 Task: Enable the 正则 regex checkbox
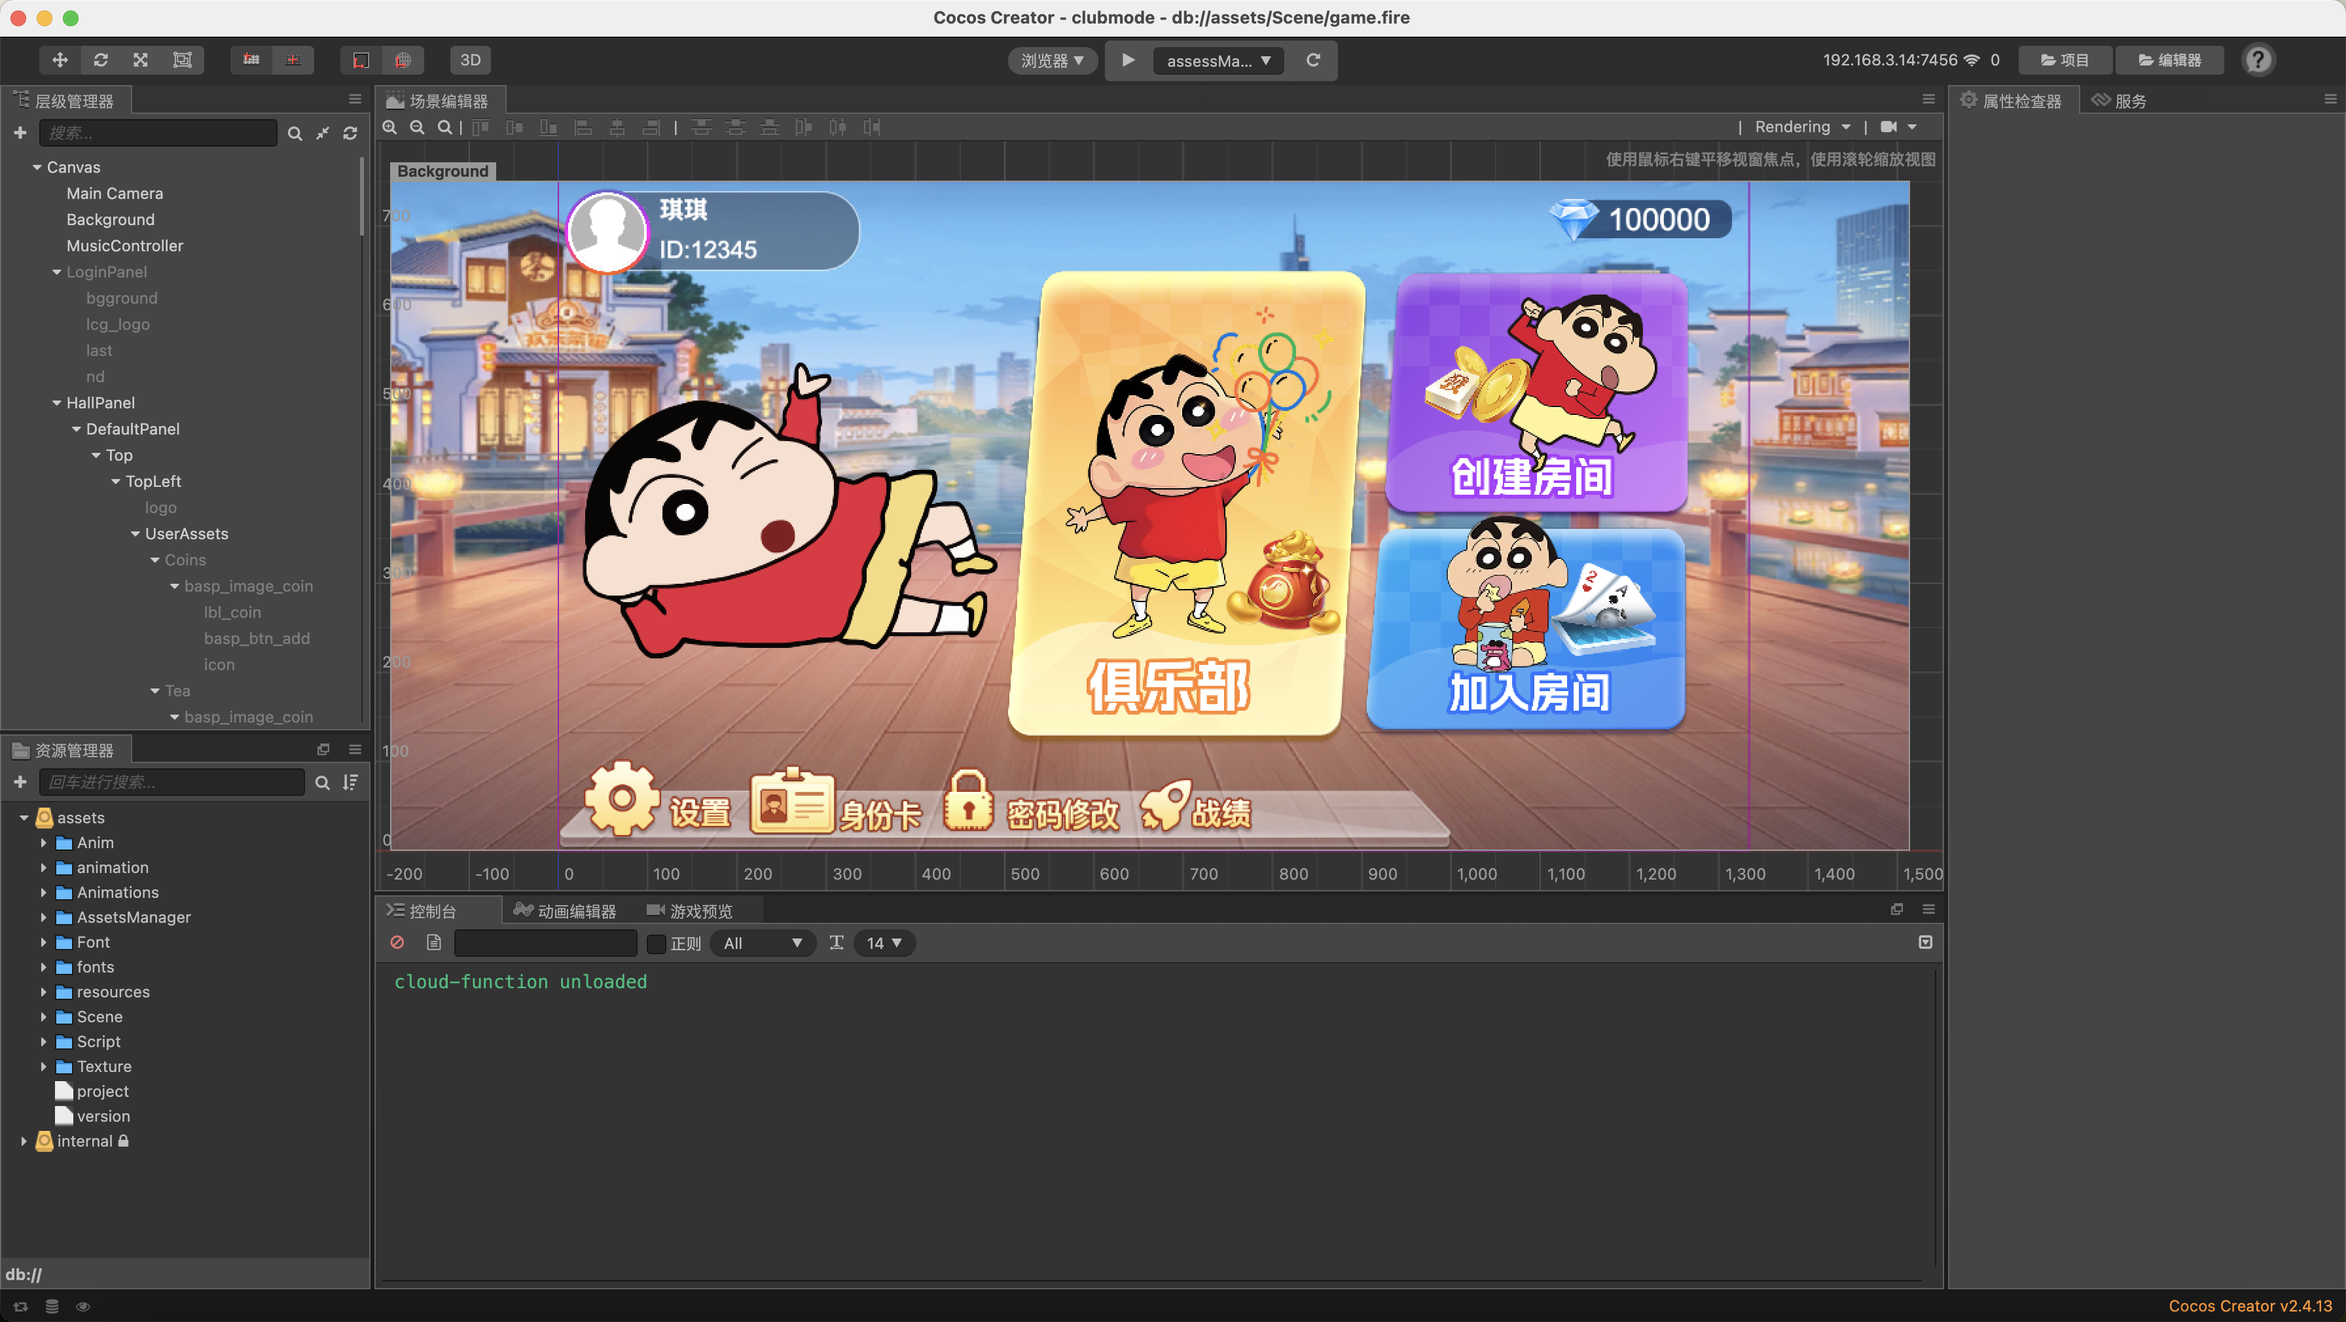click(x=656, y=943)
